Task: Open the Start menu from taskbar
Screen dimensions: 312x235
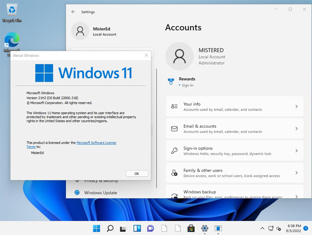Action: point(97,228)
